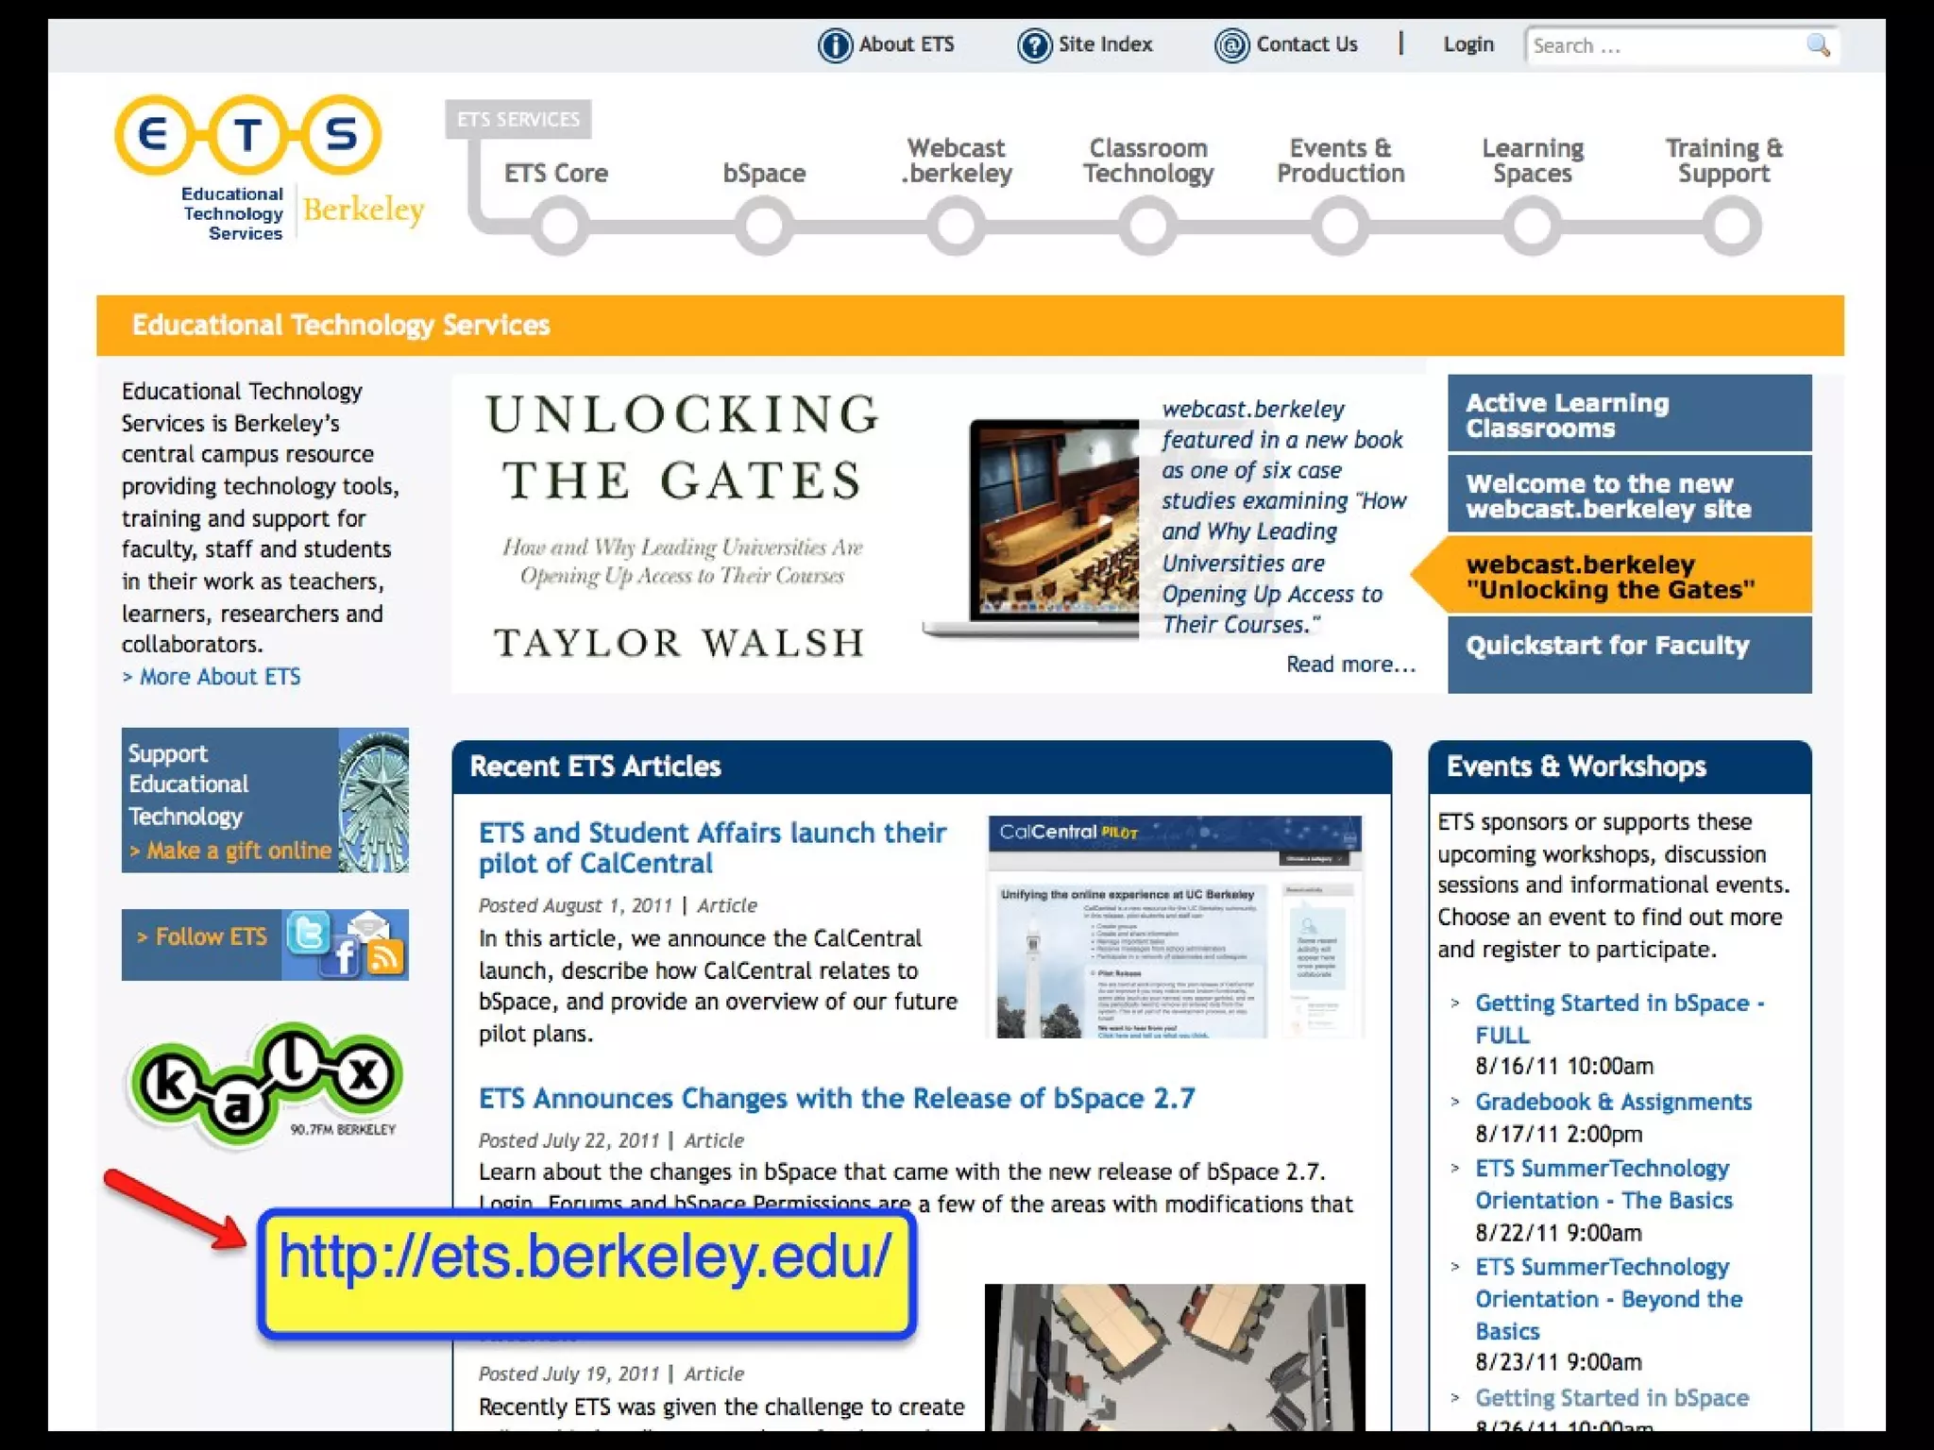Click the CalCentral Pilot article thumbnail

pyautogui.click(x=1174, y=927)
